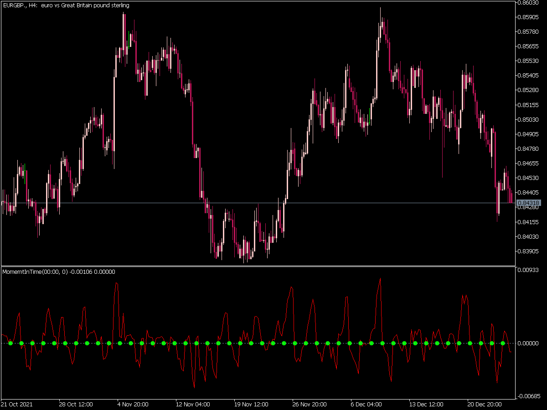This screenshot has height=410, width=547.
Task: Click indicator zero level label 0.00000
Action: (529, 343)
